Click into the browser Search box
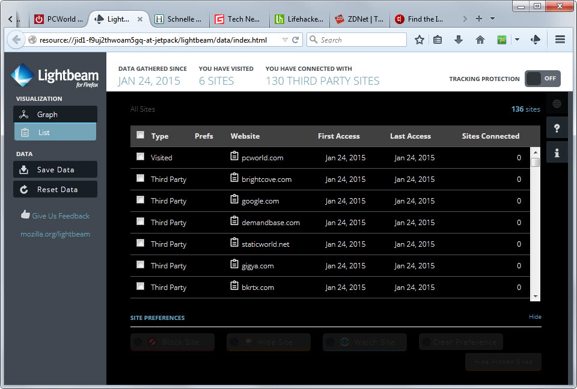 click(x=356, y=40)
